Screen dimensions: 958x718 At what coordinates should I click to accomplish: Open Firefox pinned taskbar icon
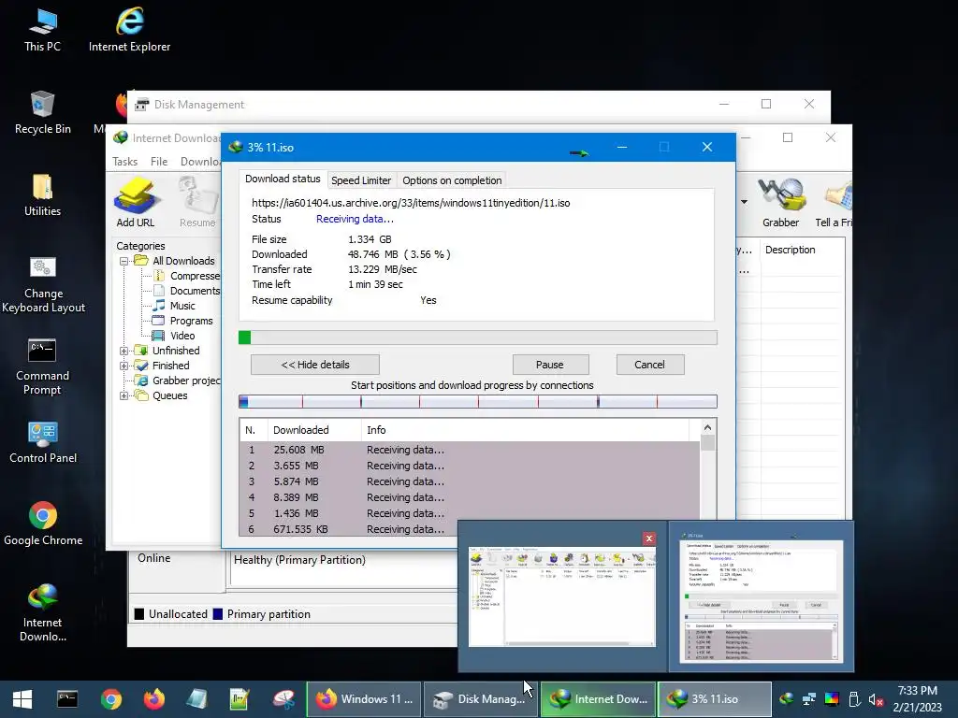tap(154, 699)
